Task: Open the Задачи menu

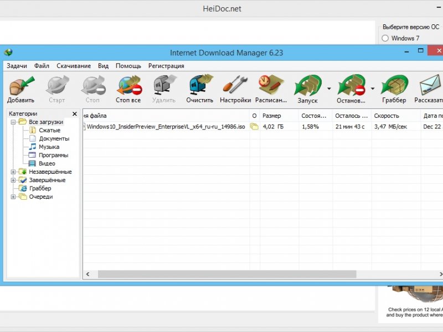Action: (17, 66)
